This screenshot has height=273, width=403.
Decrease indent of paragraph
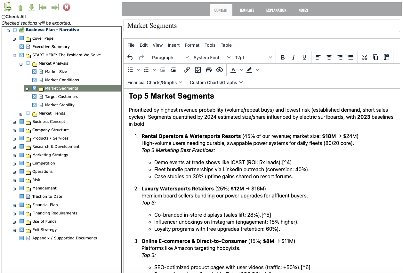162,70
